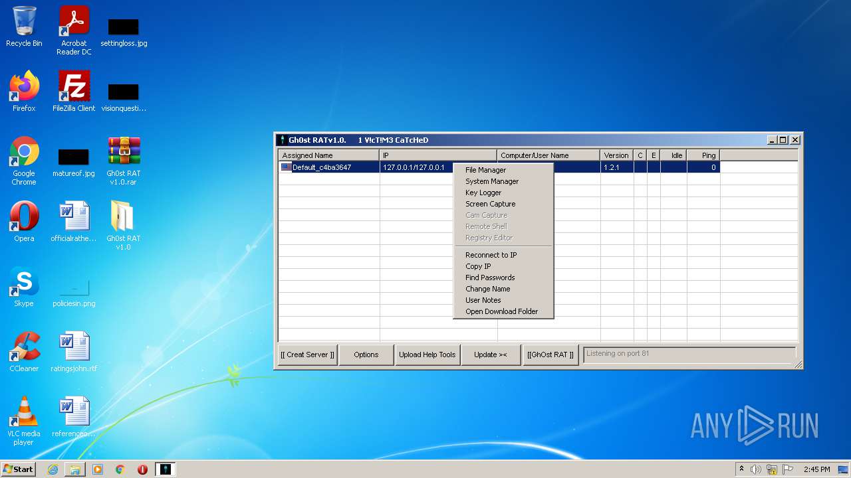Open FileZilla Client desktop shortcut
Screen dimensions: 851x478
tap(74, 92)
